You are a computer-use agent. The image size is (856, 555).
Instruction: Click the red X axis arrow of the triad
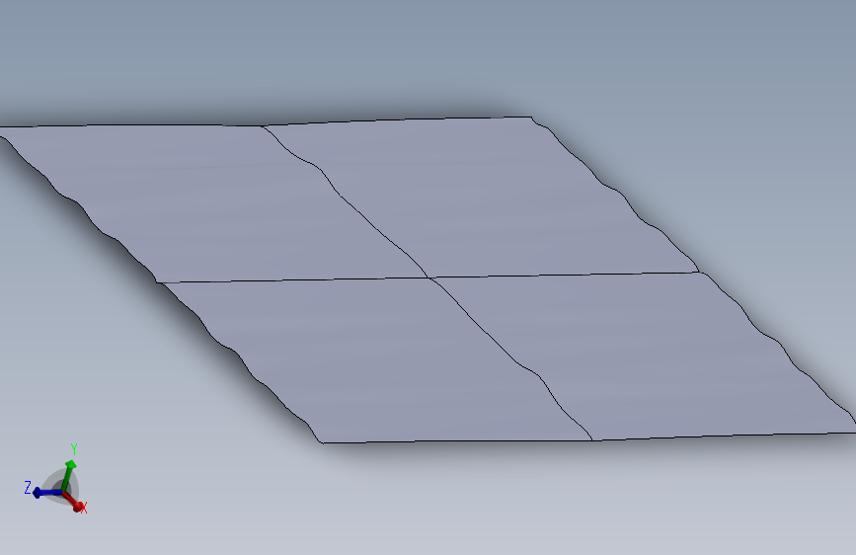[x=73, y=501]
